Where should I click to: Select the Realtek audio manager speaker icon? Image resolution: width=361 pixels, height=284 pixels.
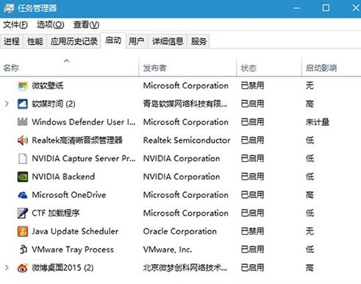tap(23, 141)
